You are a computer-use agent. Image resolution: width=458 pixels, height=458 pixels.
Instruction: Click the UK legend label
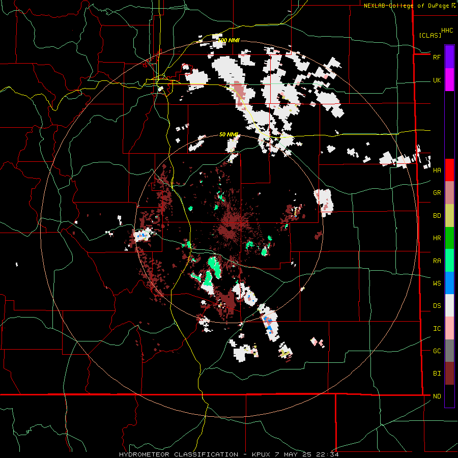[x=437, y=80]
